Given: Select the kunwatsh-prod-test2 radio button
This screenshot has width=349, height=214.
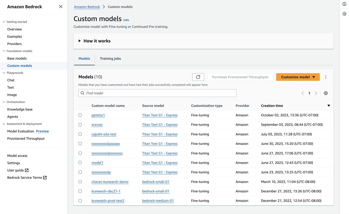Looking at the screenshot, I should click(80, 201).
